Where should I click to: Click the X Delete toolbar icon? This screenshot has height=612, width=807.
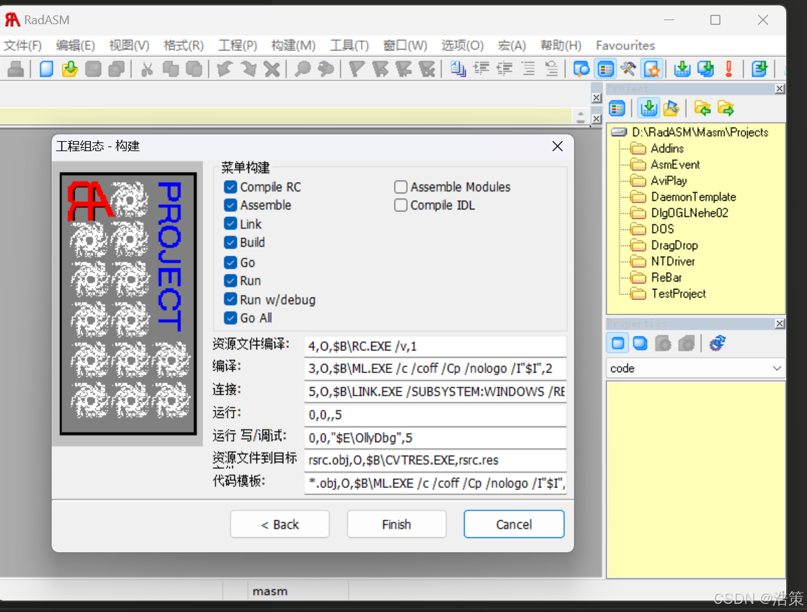click(271, 69)
